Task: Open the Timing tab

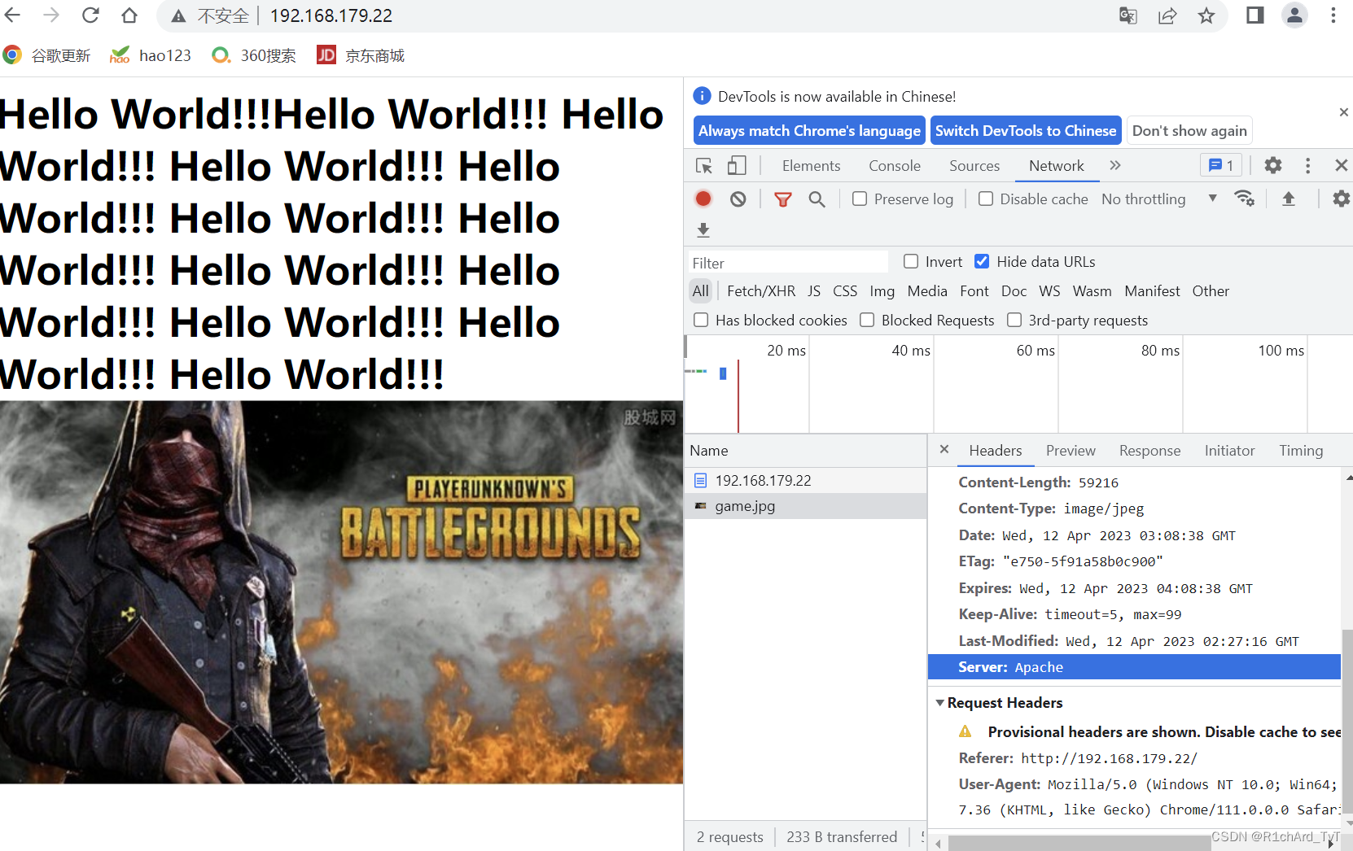Action: click(x=1301, y=451)
